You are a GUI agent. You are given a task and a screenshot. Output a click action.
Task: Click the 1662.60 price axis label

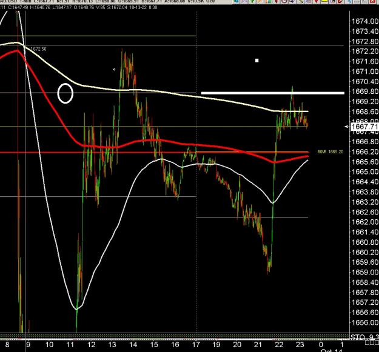coord(364,212)
